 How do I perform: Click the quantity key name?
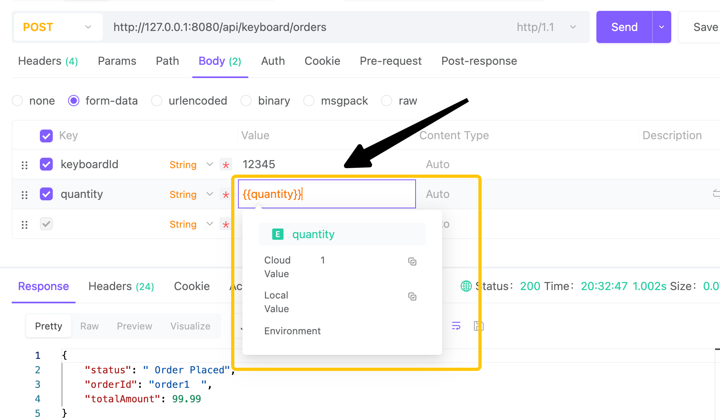point(82,194)
